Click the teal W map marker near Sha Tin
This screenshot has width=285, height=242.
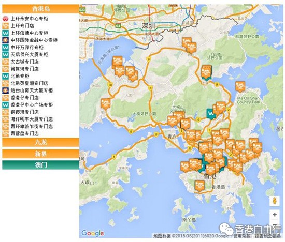coord(211,114)
